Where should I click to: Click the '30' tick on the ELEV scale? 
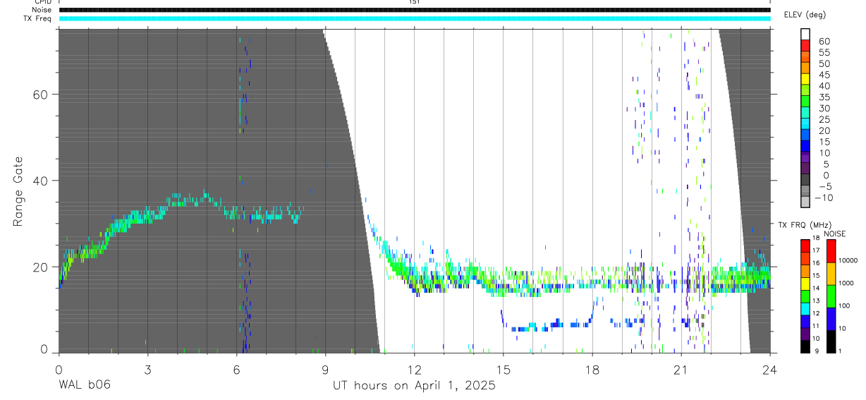tap(824, 109)
